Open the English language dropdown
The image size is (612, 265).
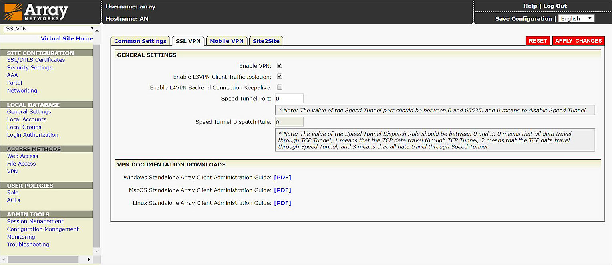(576, 18)
